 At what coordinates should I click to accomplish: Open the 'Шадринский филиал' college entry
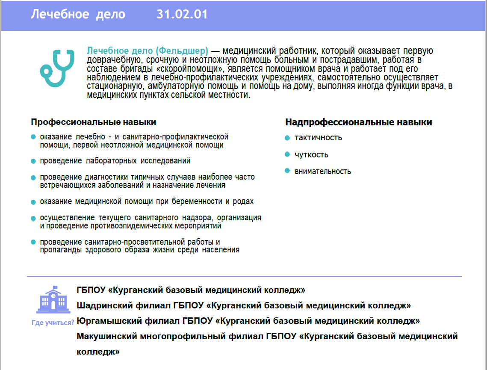pos(244,305)
